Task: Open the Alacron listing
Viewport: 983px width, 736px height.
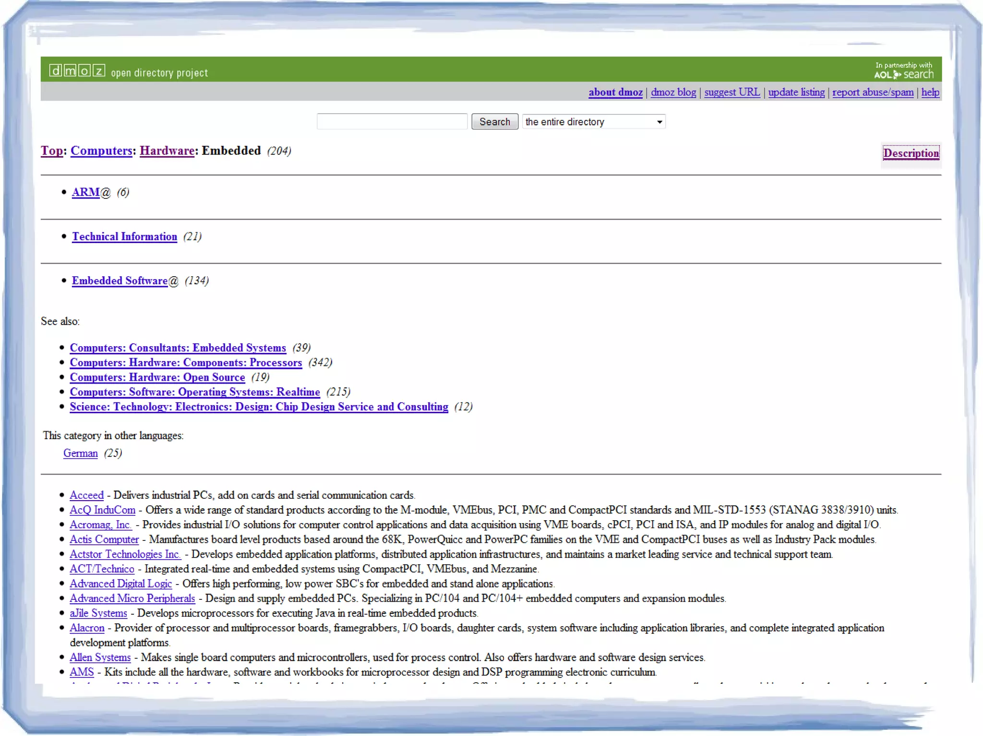Action: tap(87, 628)
